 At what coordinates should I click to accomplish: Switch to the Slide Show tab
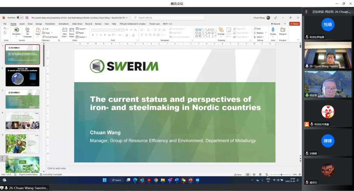(77, 24)
